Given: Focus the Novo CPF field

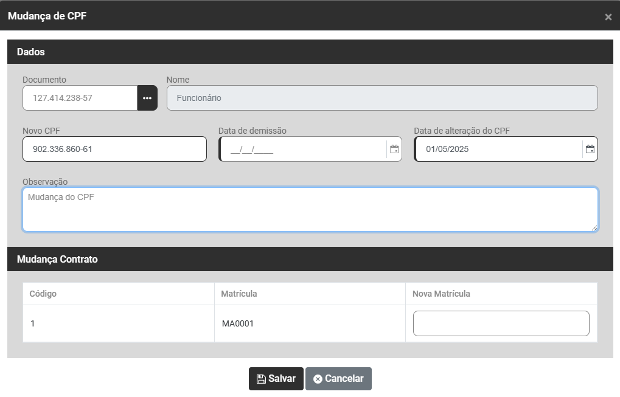Looking at the screenshot, I should click(x=114, y=149).
